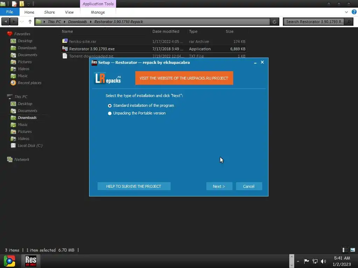Click the Restorator Res taskbar button

(x=31, y=261)
